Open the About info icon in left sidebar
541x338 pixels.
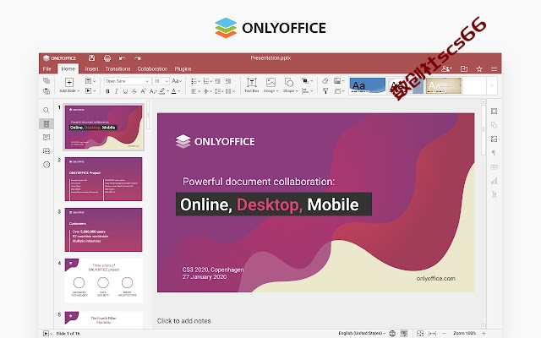click(x=46, y=165)
